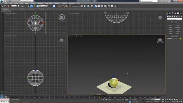Click the time slider frame handle

pos(99,95)
